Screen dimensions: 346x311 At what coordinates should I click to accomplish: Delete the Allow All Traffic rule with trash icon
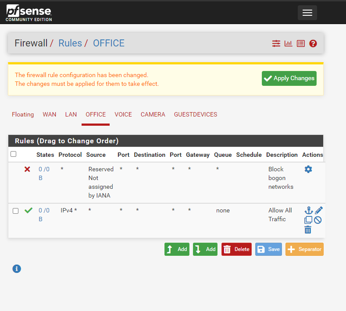coord(308,230)
